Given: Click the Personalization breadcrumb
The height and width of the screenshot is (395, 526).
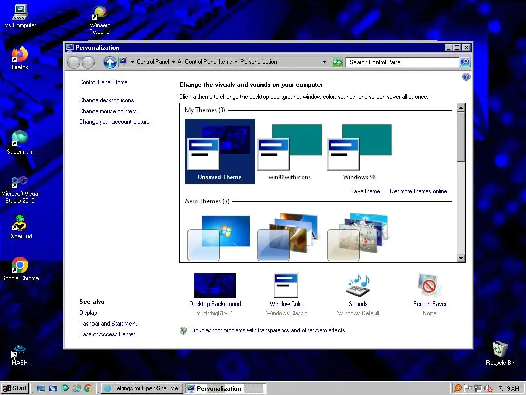Looking at the screenshot, I should (259, 62).
